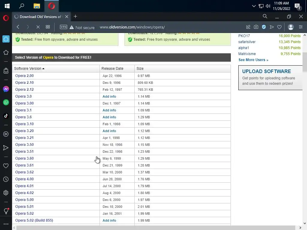Open the UPLOAD SOFTWARE box
307x230 pixels.
click(270, 78)
